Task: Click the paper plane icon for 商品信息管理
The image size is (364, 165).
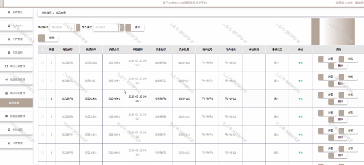Action: pos(6,80)
